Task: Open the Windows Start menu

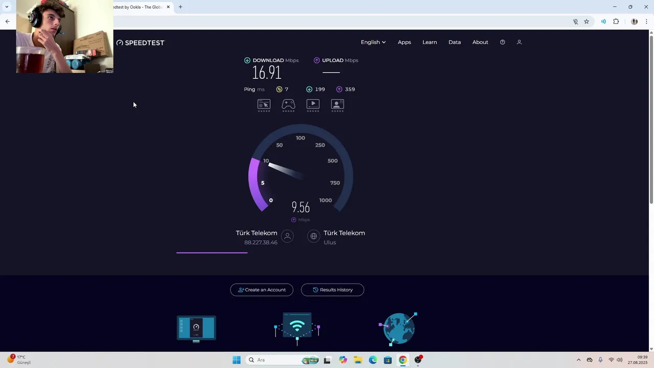Action: (x=237, y=360)
